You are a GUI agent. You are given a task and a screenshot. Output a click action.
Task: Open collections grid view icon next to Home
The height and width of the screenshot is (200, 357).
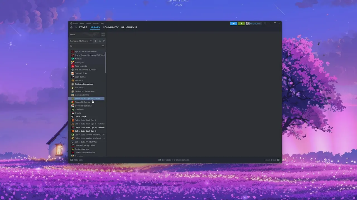point(103,34)
